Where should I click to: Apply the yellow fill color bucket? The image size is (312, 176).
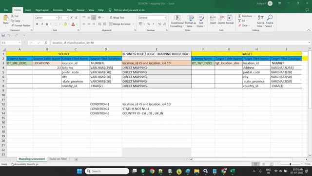coord(65,24)
